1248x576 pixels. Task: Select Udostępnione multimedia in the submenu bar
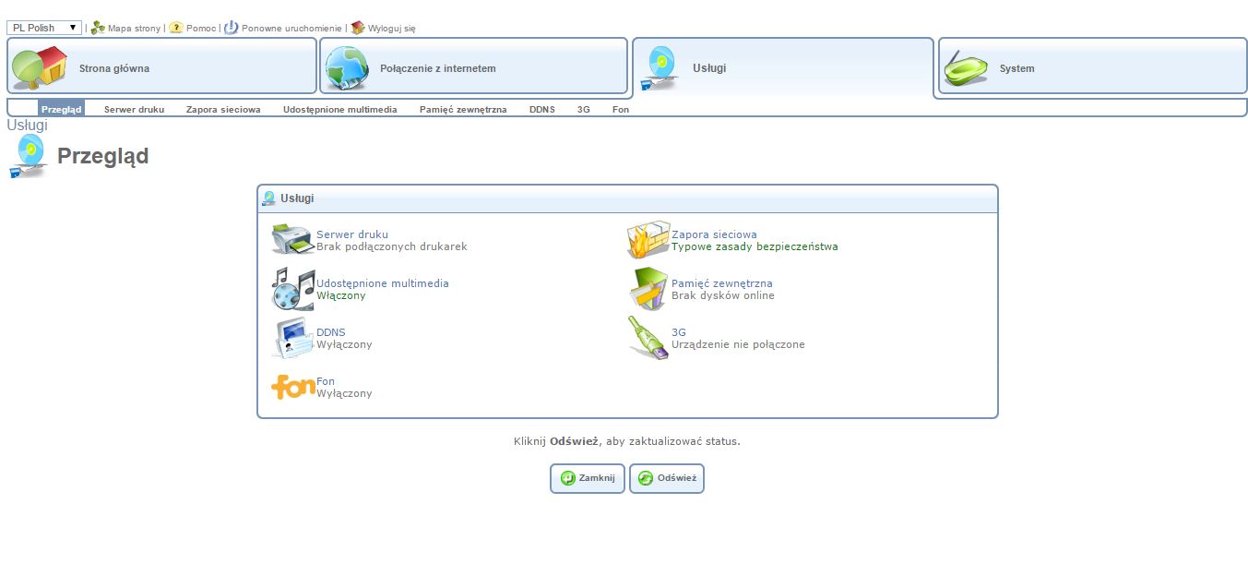pos(339,109)
